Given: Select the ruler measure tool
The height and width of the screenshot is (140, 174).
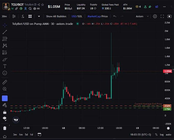Looking at the screenshot, I should [x=5, y=82].
